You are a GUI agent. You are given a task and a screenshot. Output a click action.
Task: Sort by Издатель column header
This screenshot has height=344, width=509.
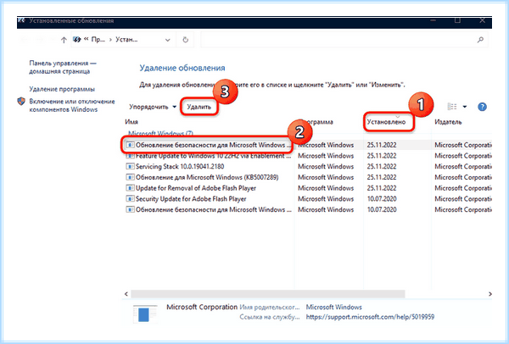coord(448,122)
